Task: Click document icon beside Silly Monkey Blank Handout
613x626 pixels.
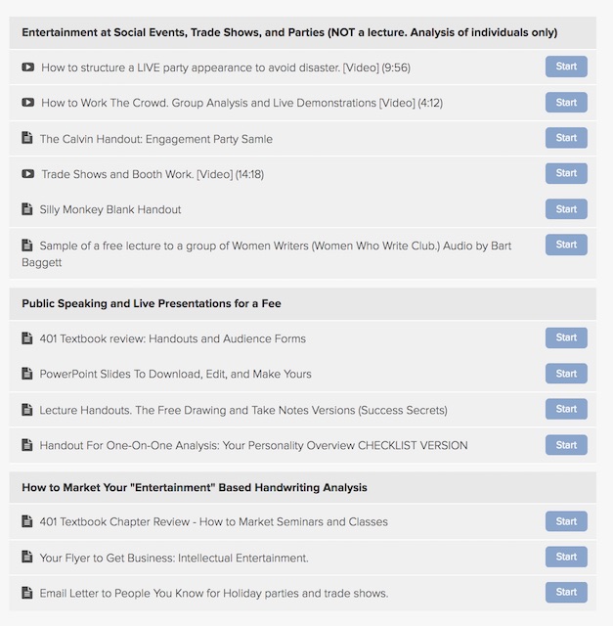Action: point(27,208)
